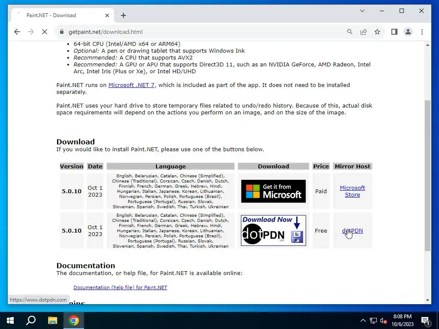Click the Documentation section heading
The height and width of the screenshot is (329, 439).
pyautogui.click(x=86, y=266)
